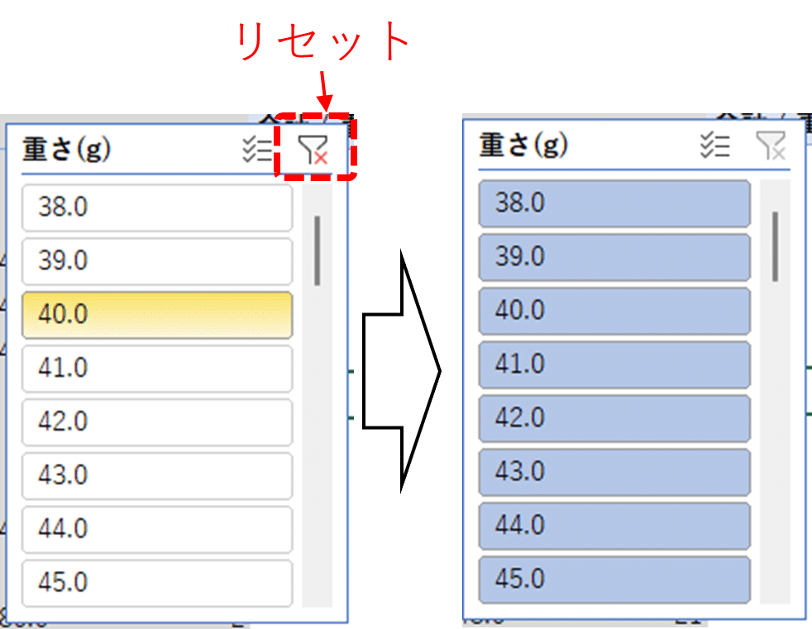Select the yellow highlighted 40.0 item

(157, 315)
